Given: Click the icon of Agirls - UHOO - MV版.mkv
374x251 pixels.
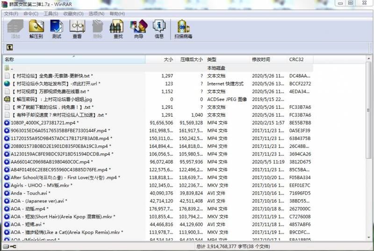Looking at the screenshot, I should (x=7, y=185).
